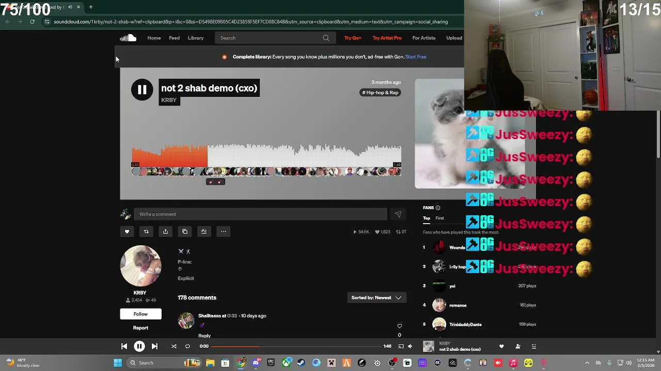Viewport: 661px width, 371px height.
Task: Open Steam from the taskbar
Action: click(301, 363)
